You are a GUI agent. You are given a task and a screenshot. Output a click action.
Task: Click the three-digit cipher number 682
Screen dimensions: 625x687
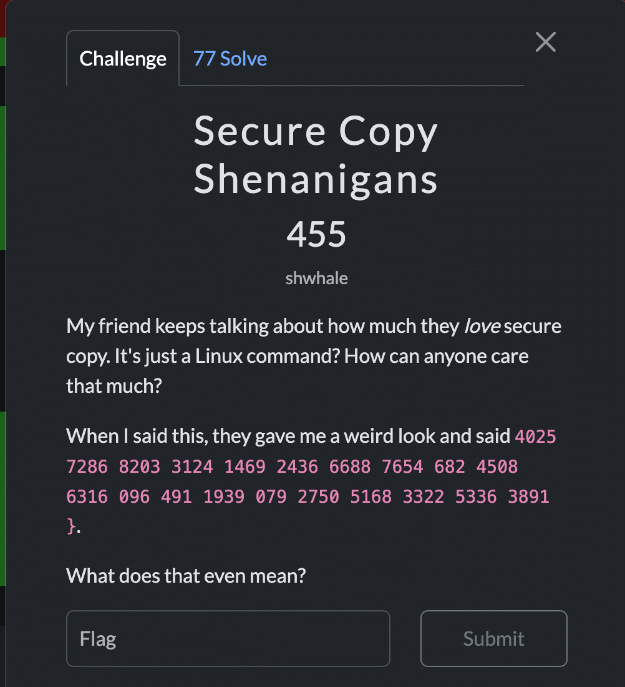coord(450,467)
